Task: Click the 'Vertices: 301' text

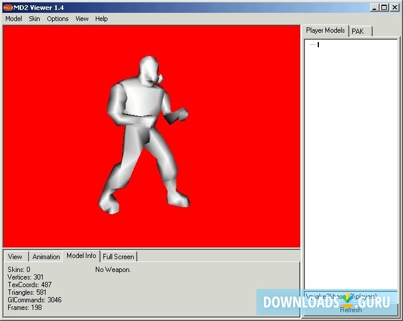Action: (26, 277)
